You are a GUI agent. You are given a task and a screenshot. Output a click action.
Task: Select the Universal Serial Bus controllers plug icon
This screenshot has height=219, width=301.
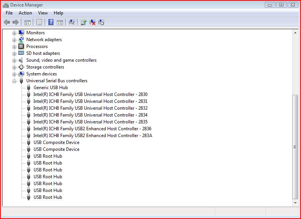click(21, 81)
